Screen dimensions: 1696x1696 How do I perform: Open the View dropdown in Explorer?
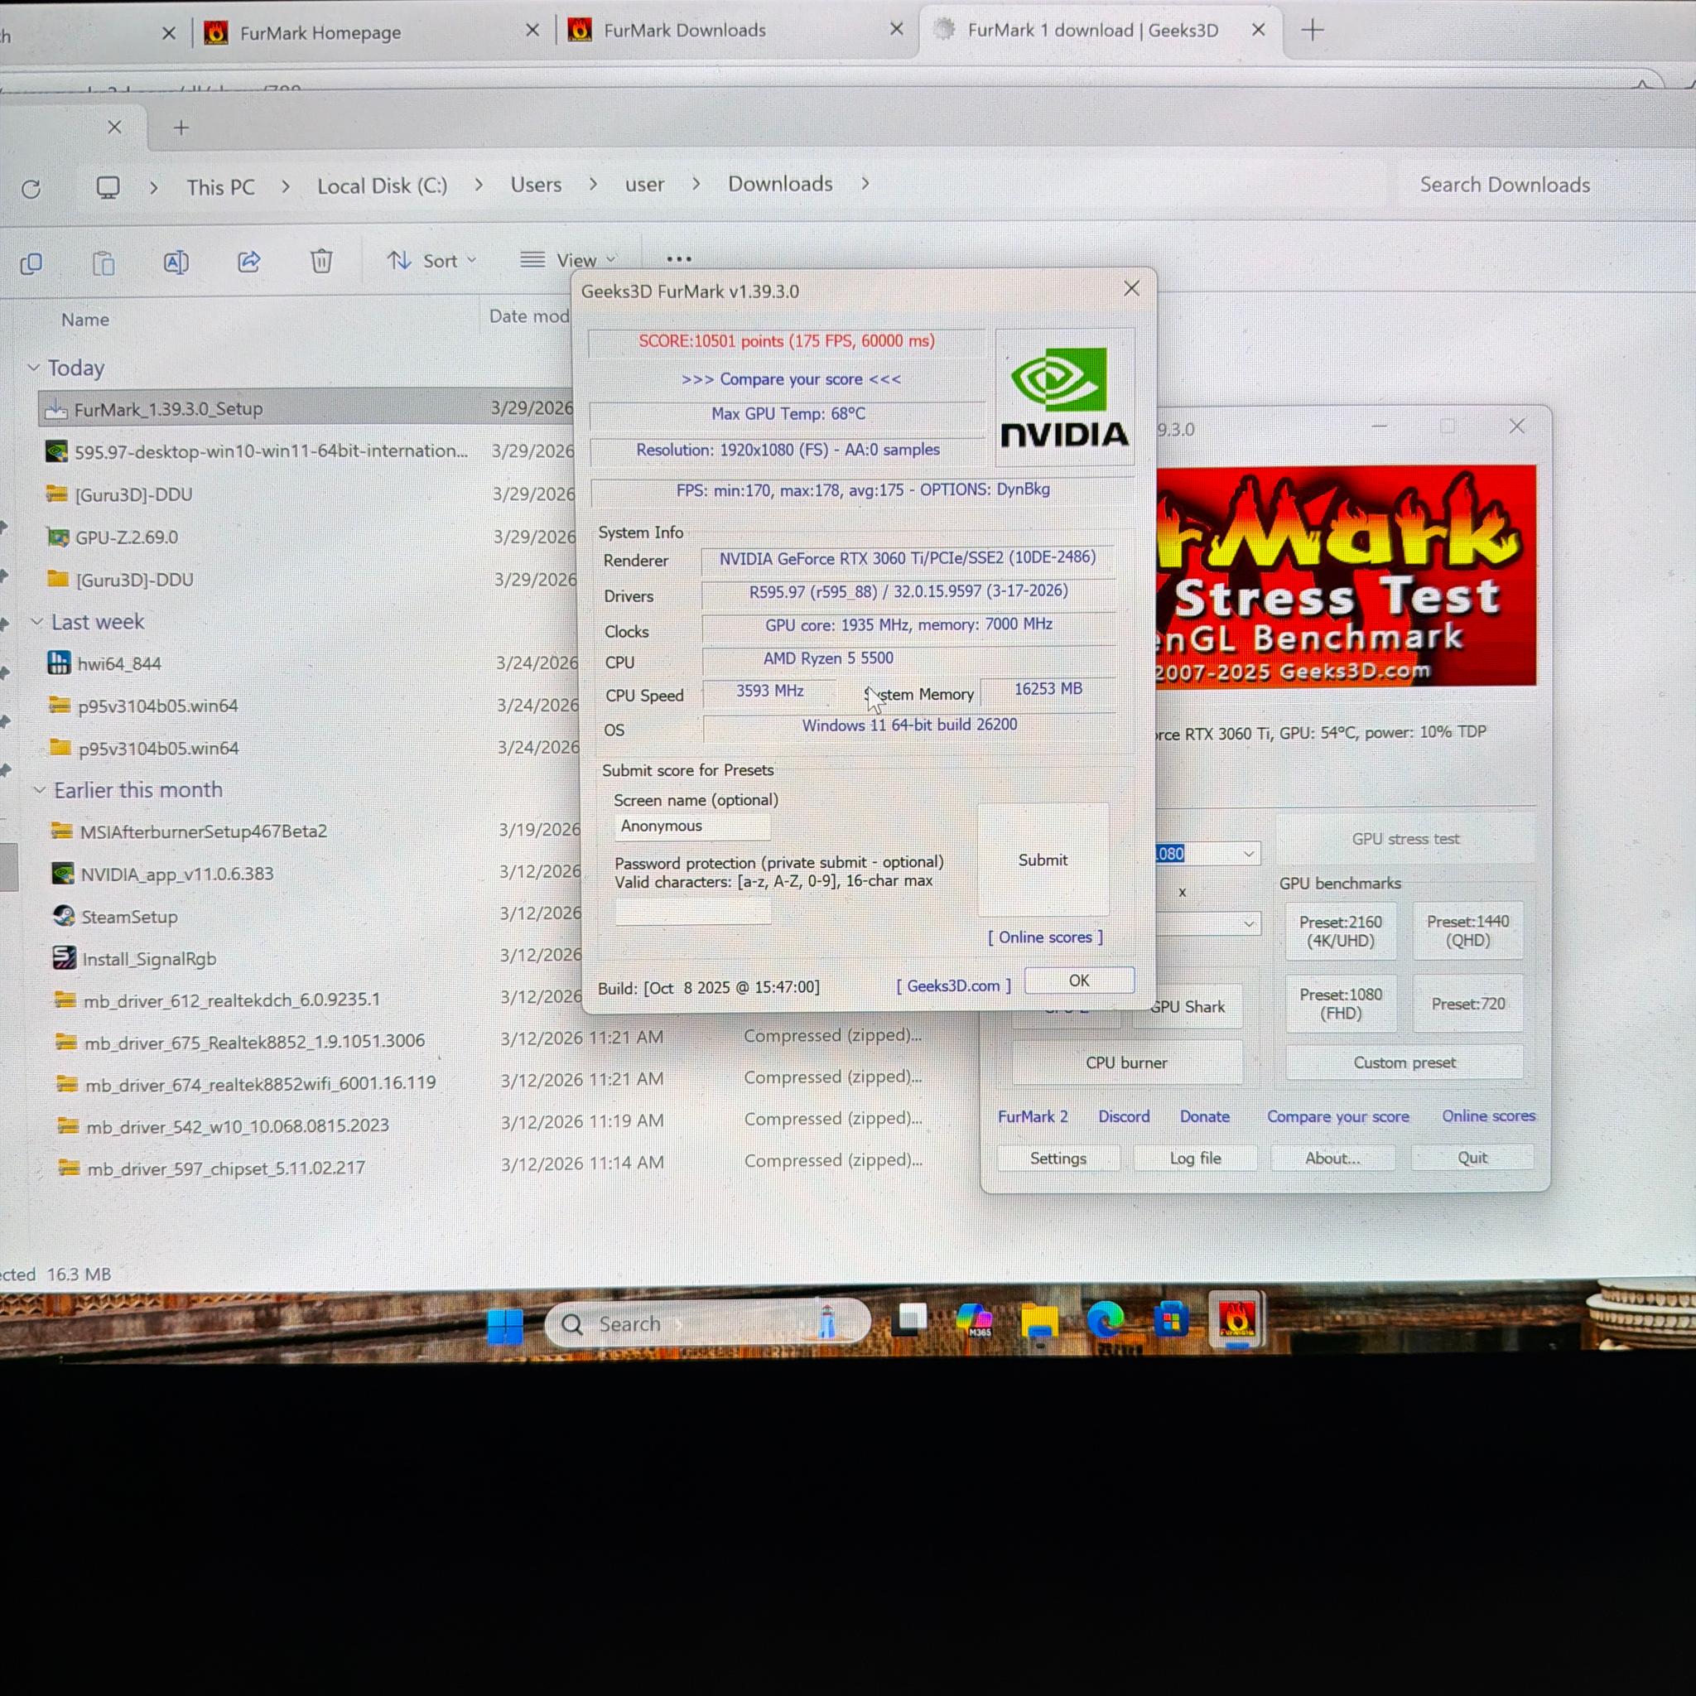pyautogui.click(x=568, y=260)
